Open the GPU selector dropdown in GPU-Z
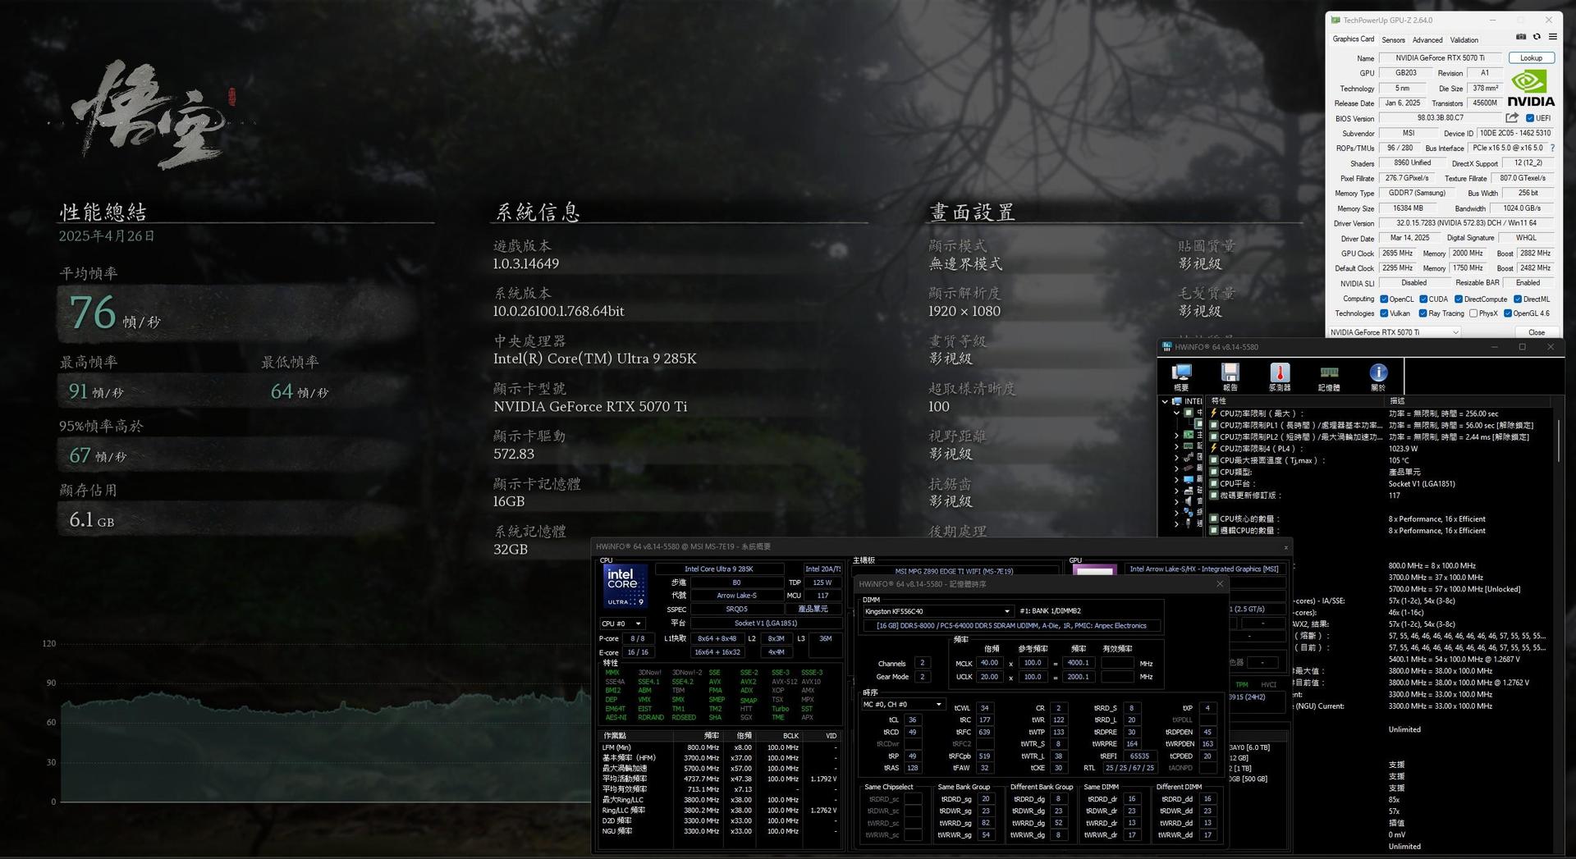 (x=1394, y=332)
